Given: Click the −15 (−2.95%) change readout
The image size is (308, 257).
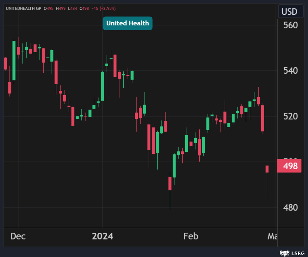Looking at the screenshot, I should tap(103, 8).
